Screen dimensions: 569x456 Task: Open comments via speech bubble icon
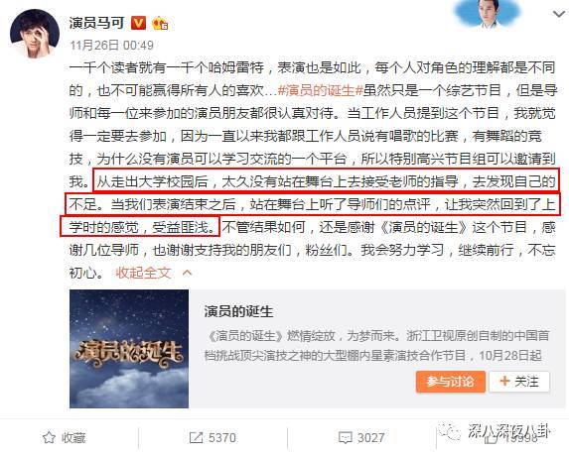346,438
